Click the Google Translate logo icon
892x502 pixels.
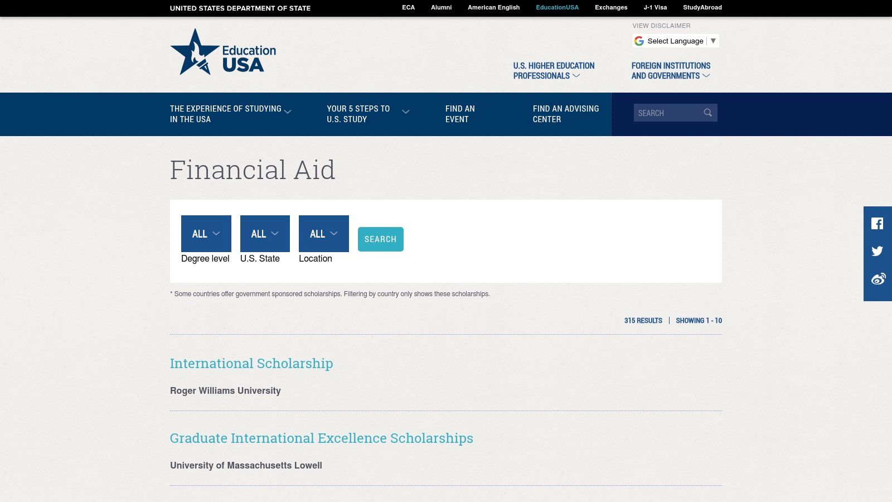(638, 40)
